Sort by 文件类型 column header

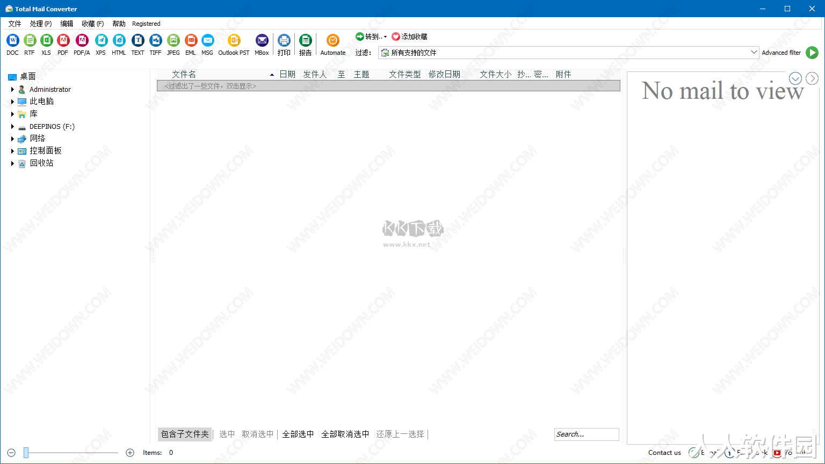(405, 75)
